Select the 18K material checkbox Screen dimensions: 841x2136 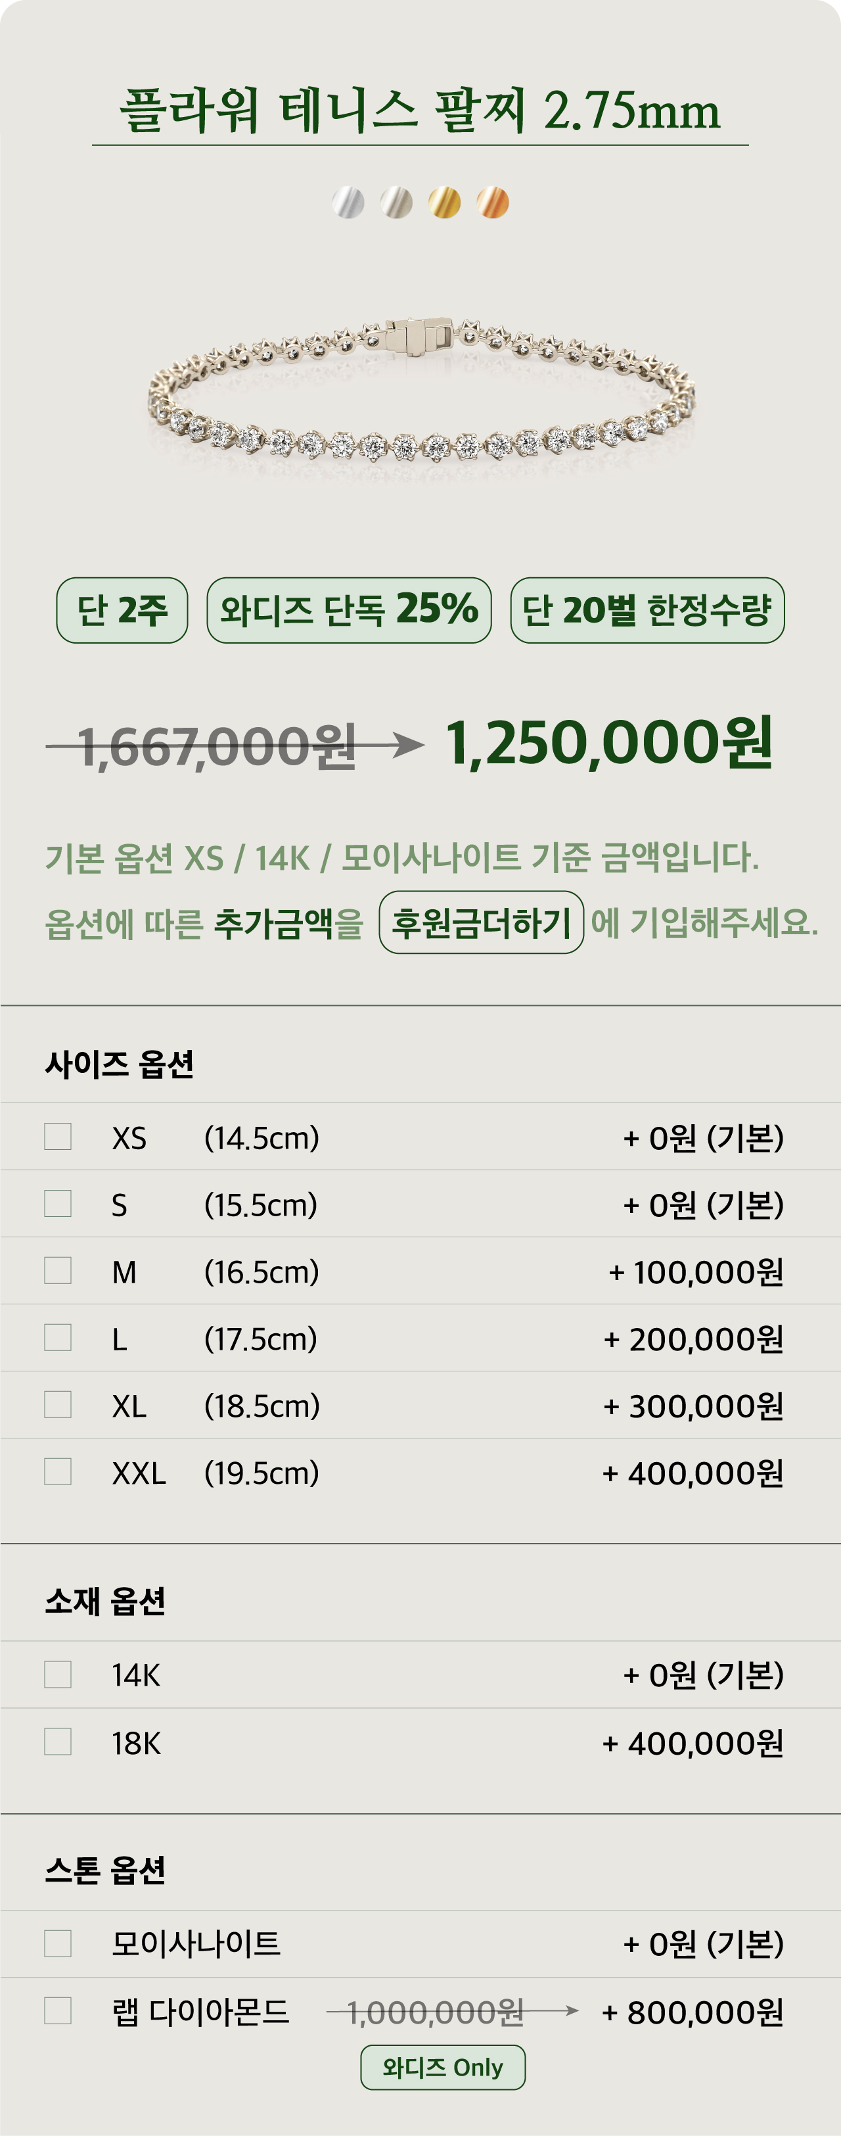(58, 1742)
